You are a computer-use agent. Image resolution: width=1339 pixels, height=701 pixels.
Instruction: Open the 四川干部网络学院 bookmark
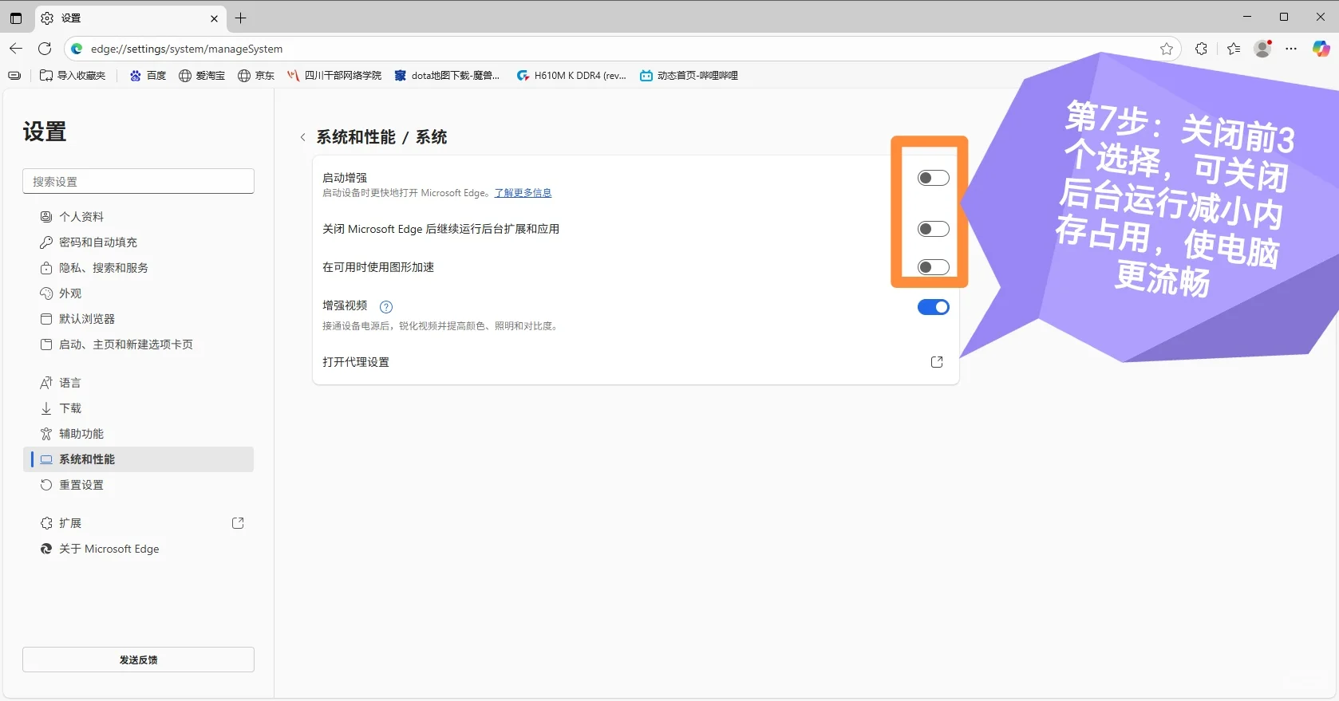pos(334,76)
